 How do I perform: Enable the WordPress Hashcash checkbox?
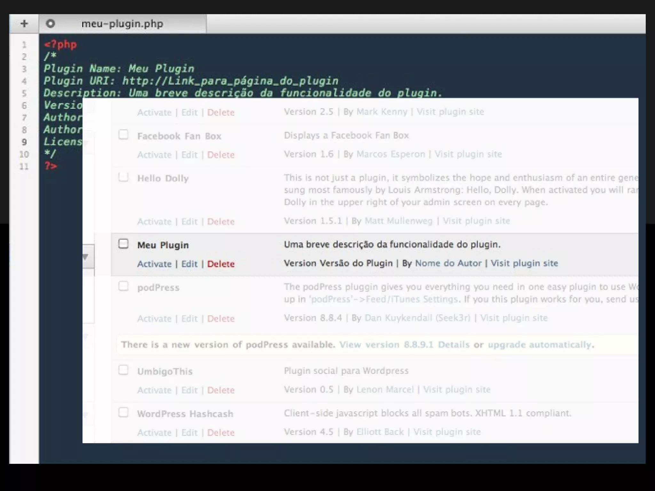pyautogui.click(x=123, y=412)
